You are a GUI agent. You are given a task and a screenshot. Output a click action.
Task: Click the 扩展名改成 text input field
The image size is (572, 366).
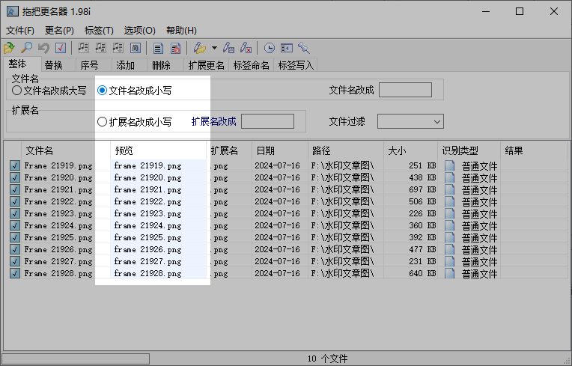(x=267, y=121)
